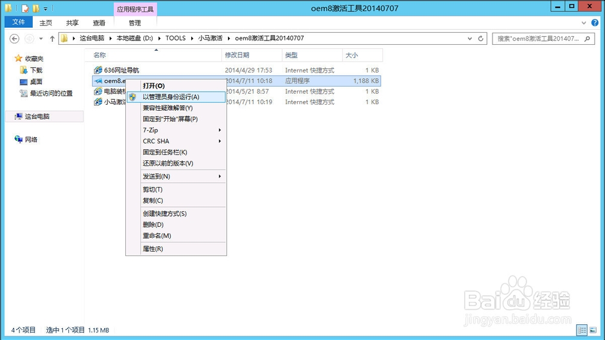Image resolution: width=605 pixels, height=340 pixels.
Task: Click 这台电脑 in address bar path
Action: (x=92, y=38)
